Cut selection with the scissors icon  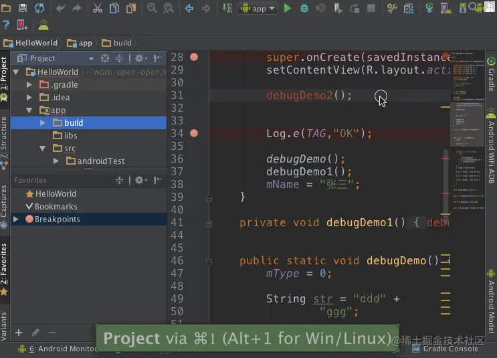97,8
